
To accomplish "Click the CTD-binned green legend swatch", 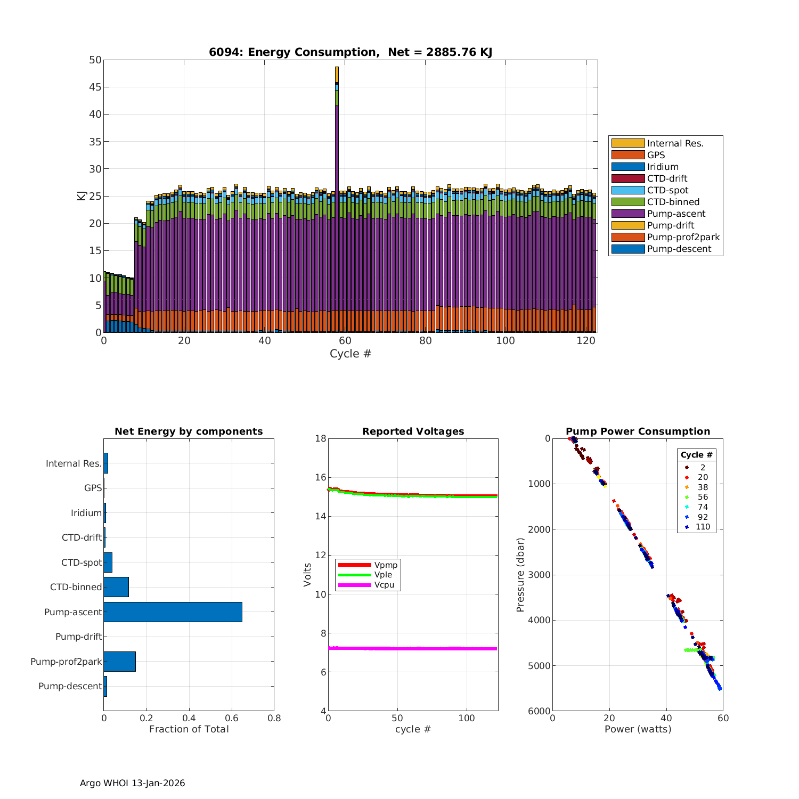I will point(627,202).
